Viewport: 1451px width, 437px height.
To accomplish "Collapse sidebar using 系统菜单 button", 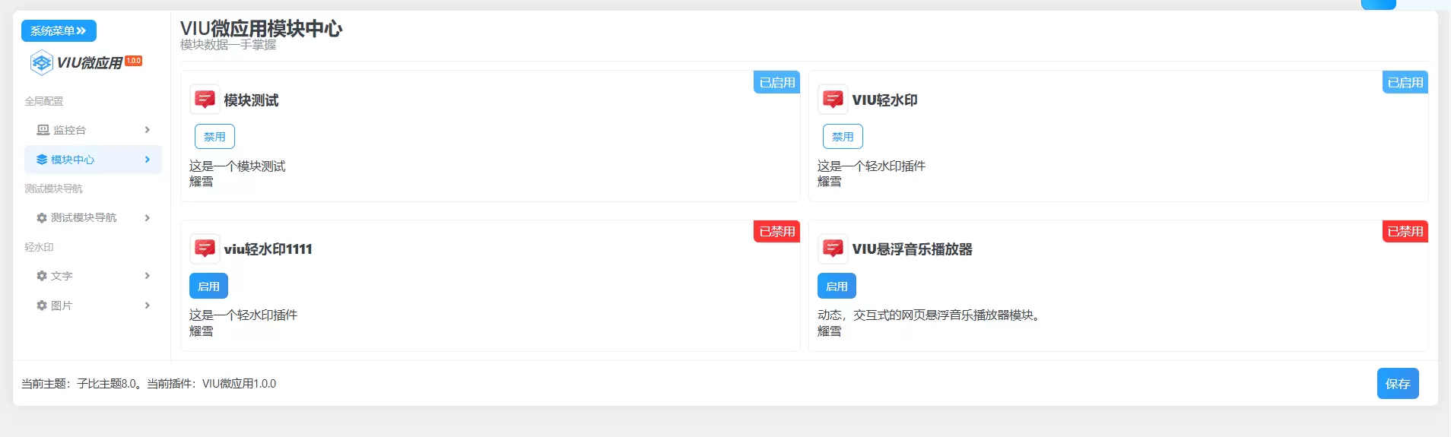I will [59, 31].
